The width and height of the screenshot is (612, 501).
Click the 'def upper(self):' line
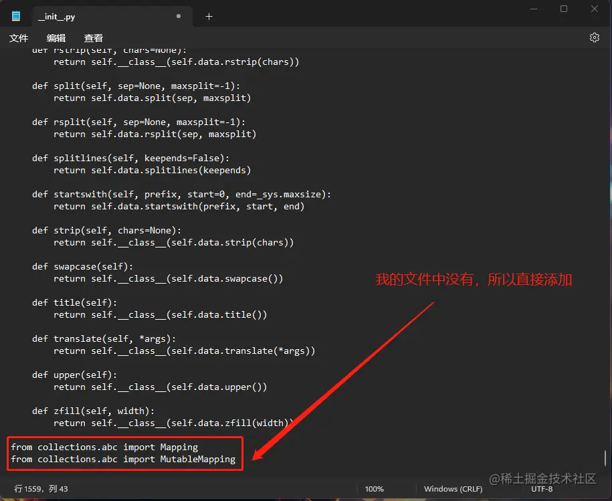pyautogui.click(x=74, y=375)
